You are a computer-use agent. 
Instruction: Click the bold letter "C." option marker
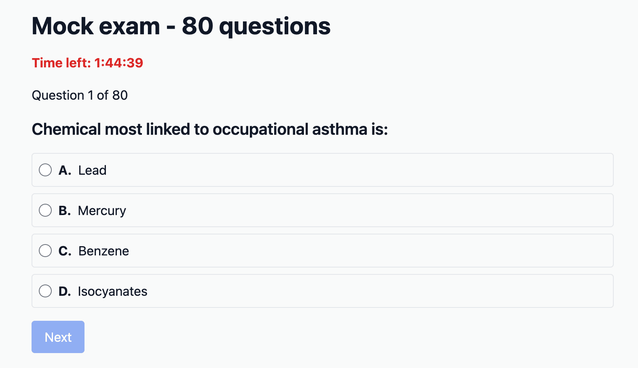[65, 251]
